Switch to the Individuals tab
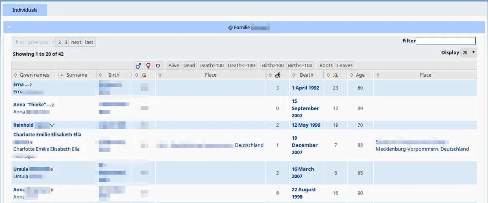488x203 pixels. (x=25, y=10)
